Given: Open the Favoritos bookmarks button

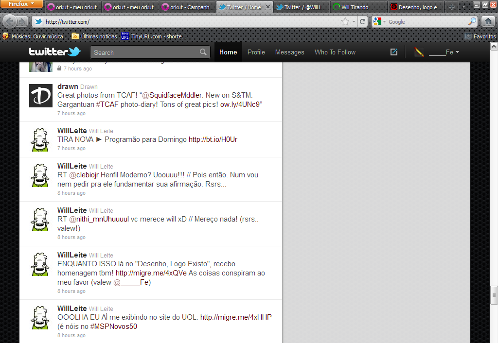Looking at the screenshot, I should click(x=480, y=36).
